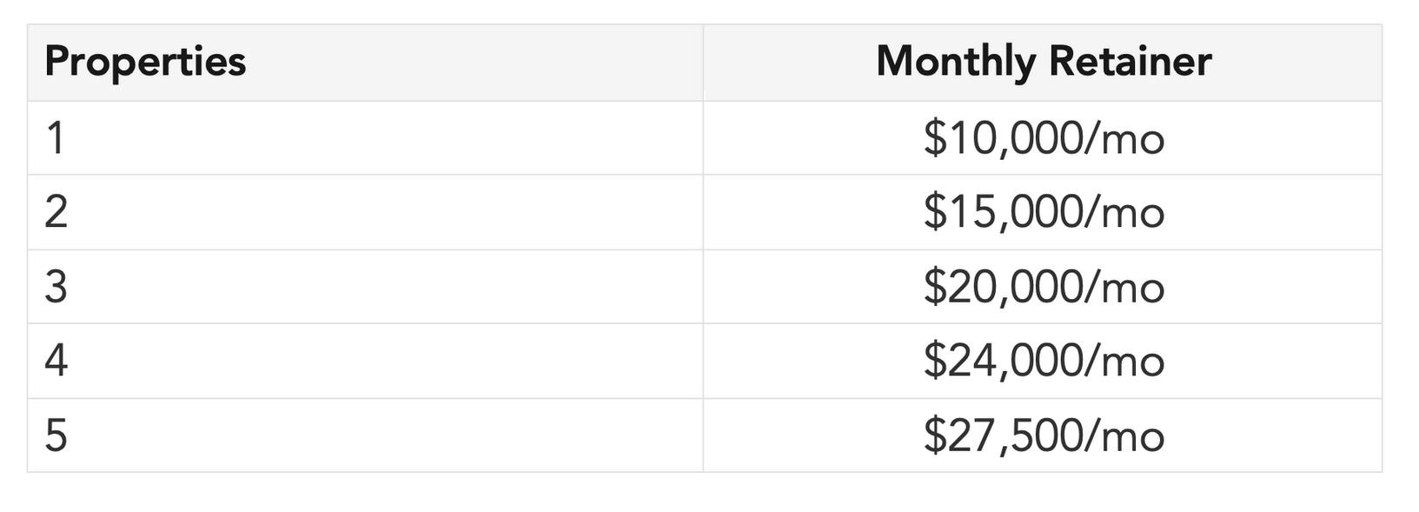
Task: Click the $15,000/mo retainer cell
Action: click(x=1043, y=212)
